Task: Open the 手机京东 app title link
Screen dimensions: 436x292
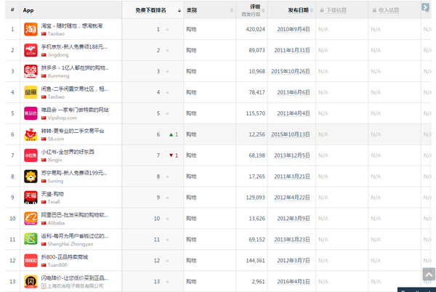Action: [x=74, y=46]
